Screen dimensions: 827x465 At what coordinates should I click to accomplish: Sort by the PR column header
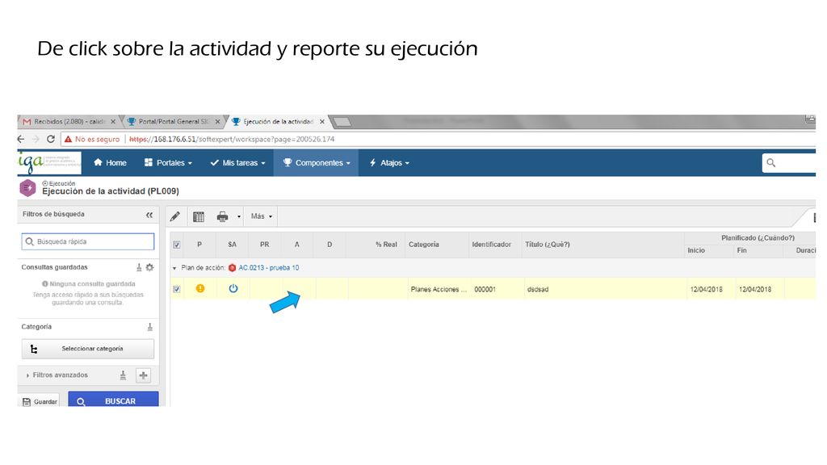pyautogui.click(x=264, y=244)
